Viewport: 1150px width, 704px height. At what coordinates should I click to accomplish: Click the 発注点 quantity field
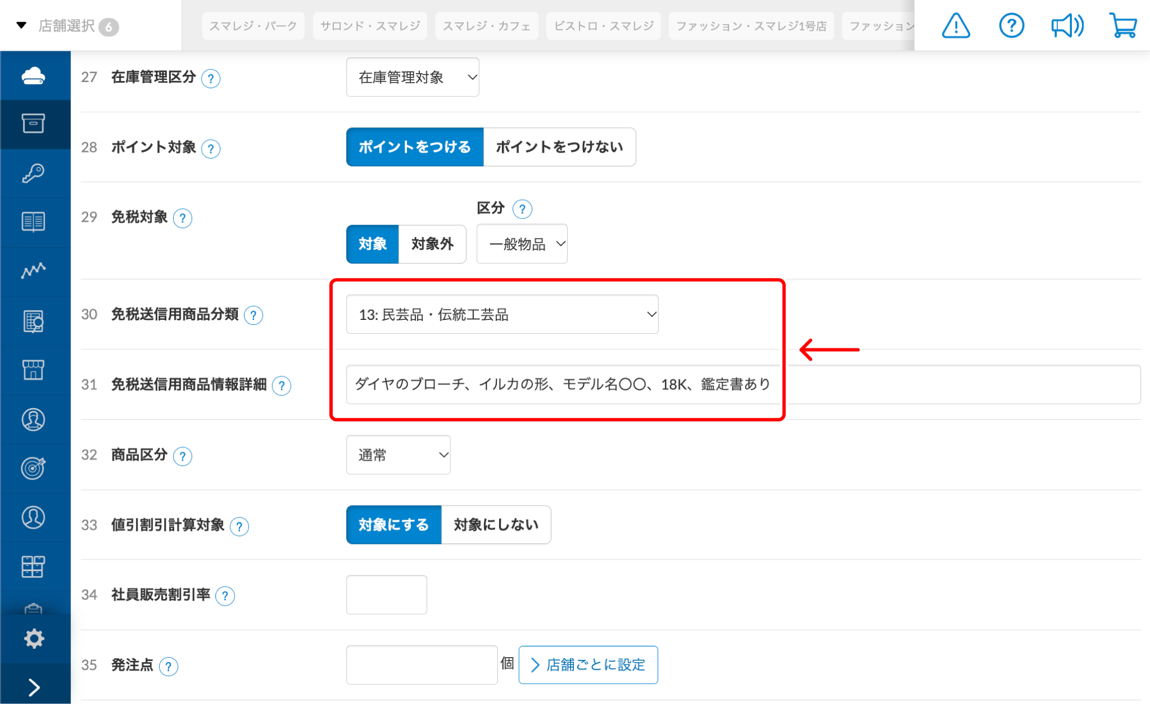click(422, 665)
